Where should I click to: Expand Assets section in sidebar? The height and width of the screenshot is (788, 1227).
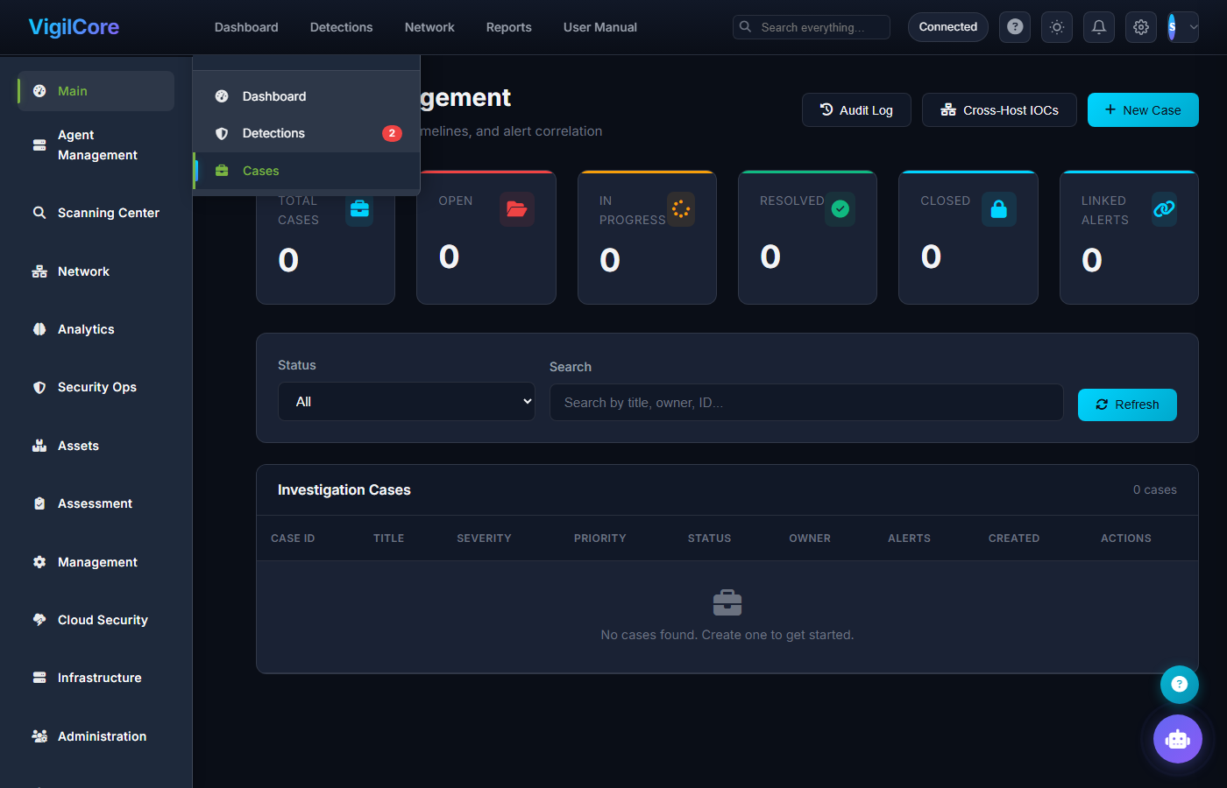[x=96, y=446]
